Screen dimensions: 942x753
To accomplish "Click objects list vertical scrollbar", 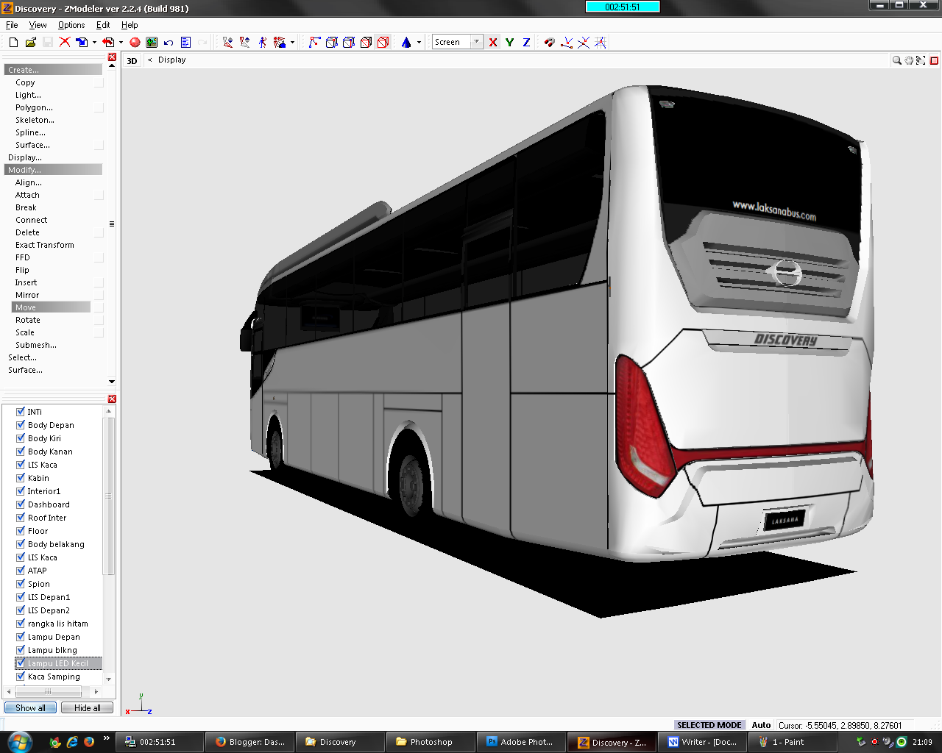I will pos(108,496).
